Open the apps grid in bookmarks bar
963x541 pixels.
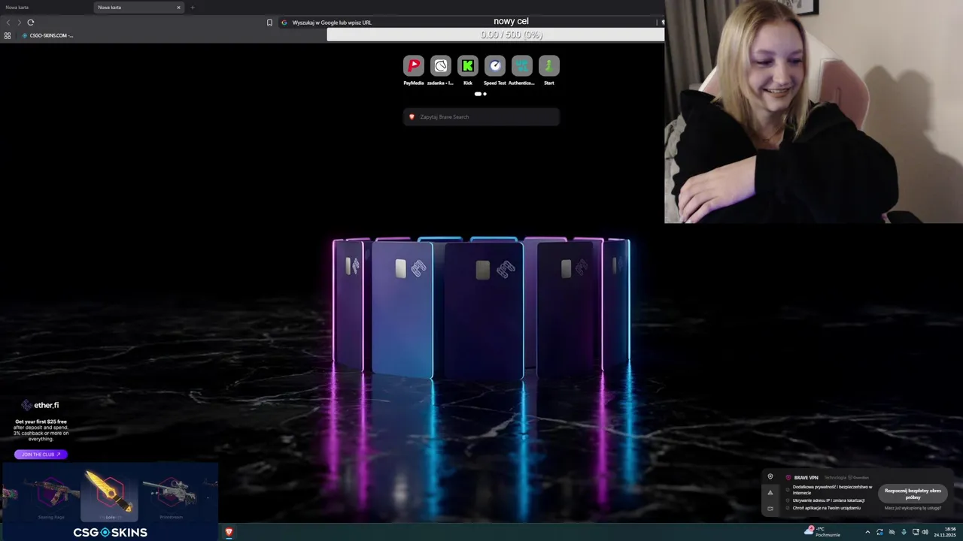pyautogui.click(x=8, y=35)
